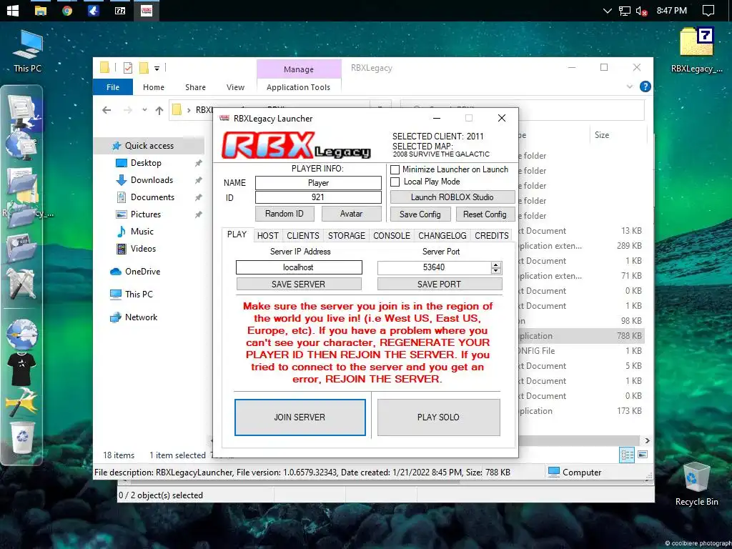Switch Explorer to details view layout
732x549 pixels.
click(626, 454)
